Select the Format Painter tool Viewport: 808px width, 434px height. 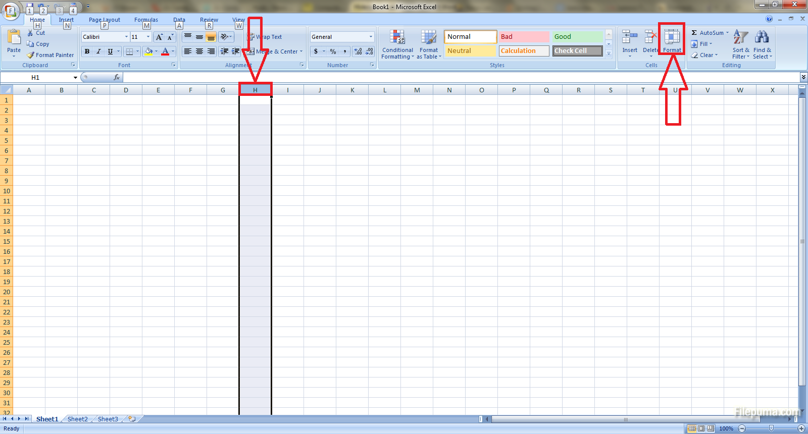pos(50,55)
